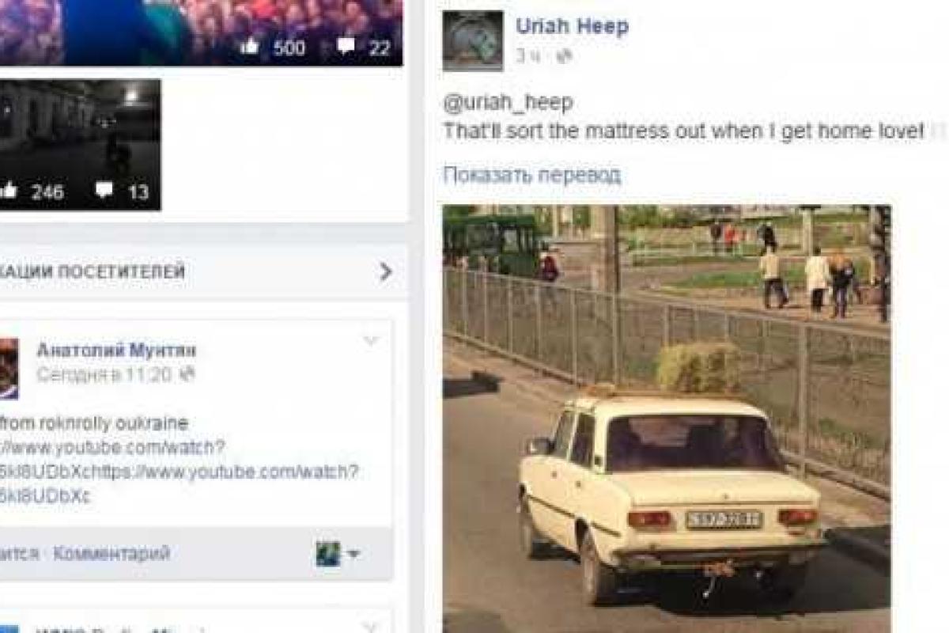Viewport: 949px width, 633px height.
Task: Click the Uriah Heep page avatar
Action: pyautogui.click(x=473, y=40)
